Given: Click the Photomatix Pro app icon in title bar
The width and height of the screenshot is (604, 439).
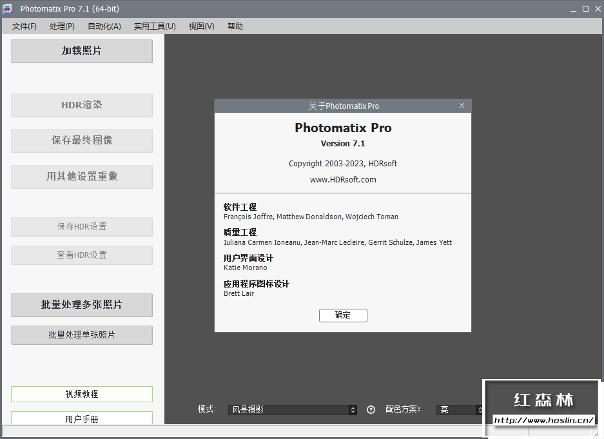Looking at the screenshot, I should [7, 8].
